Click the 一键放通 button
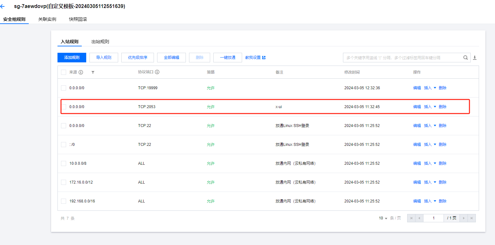This screenshot has height=245, width=495. [228, 58]
